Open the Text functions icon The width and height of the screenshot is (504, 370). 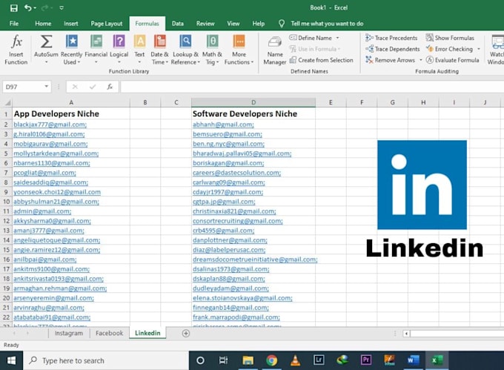pos(139,42)
